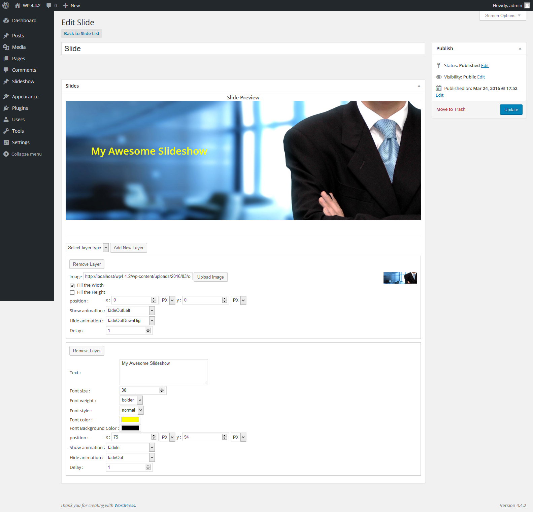Screen dimensions: 533x512
Task: Click the Plugins plug icon in sidebar
Action: point(6,108)
